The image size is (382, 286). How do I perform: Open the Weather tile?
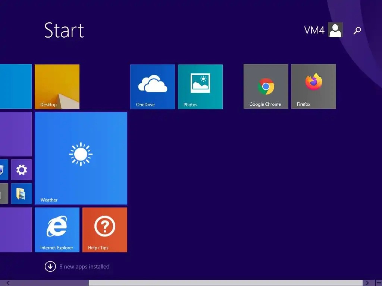81,158
